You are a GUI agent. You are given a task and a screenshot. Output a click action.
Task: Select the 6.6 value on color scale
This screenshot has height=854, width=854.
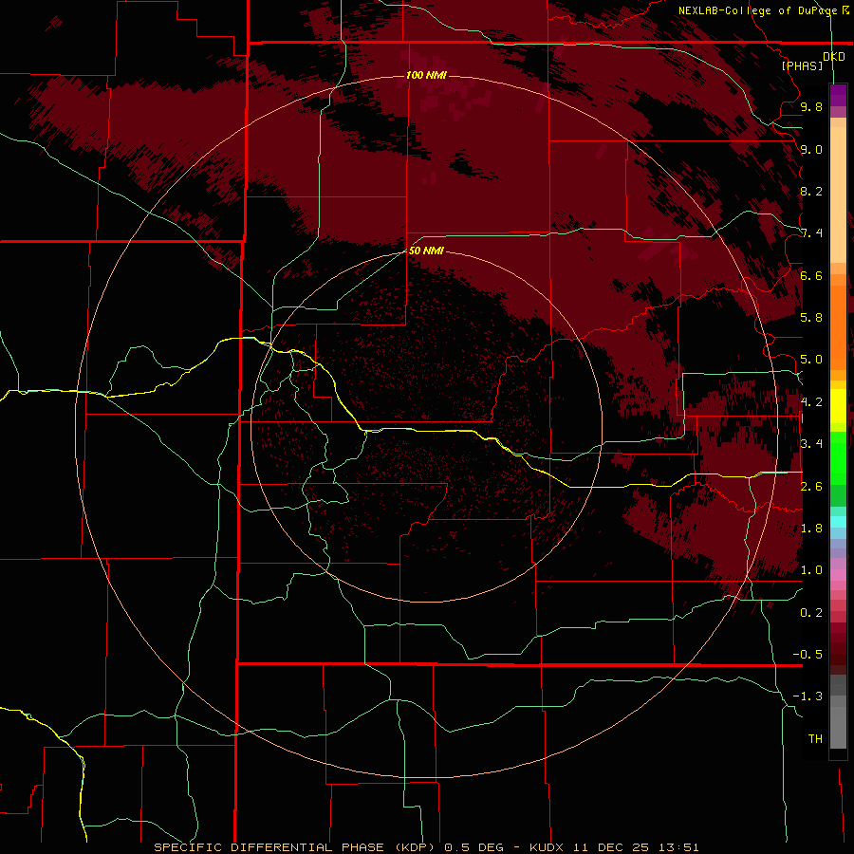click(x=811, y=275)
